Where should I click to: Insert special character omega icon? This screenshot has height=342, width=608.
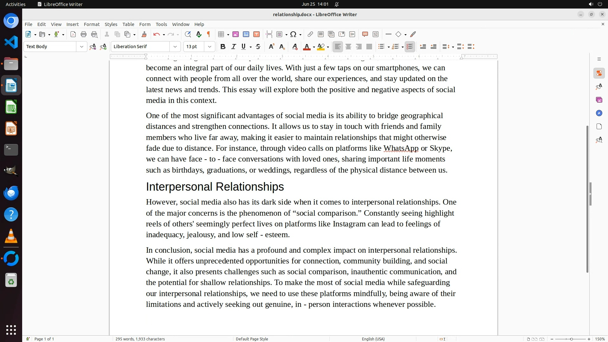(293, 35)
